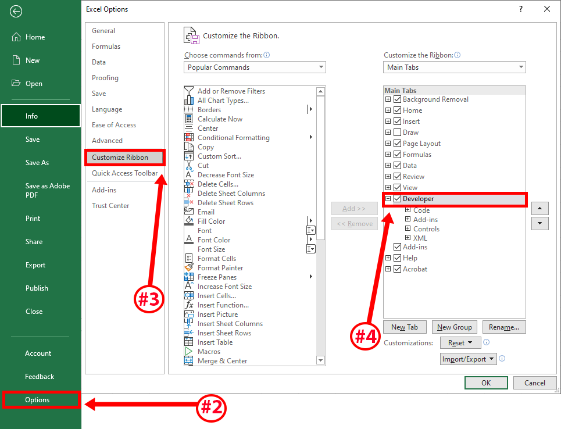Click the Calculate Now calculator icon
The image size is (561, 429).
tap(189, 119)
